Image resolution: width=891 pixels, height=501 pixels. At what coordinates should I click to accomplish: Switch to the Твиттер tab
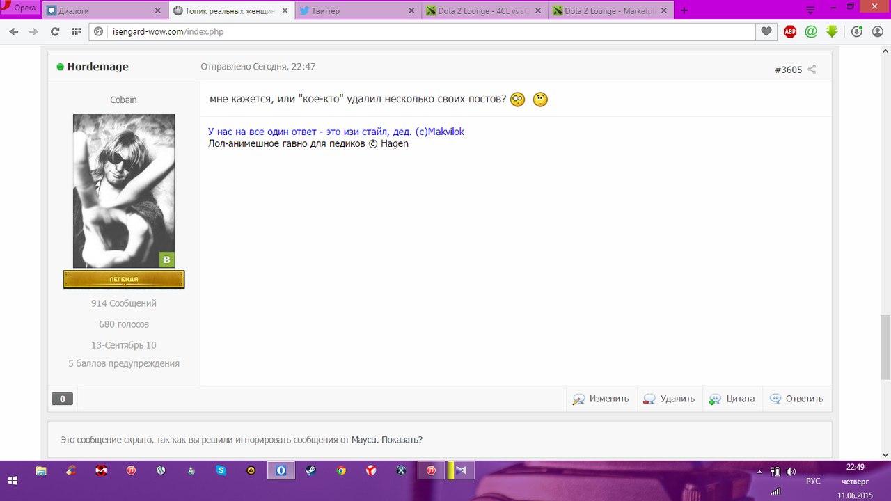tap(357, 10)
